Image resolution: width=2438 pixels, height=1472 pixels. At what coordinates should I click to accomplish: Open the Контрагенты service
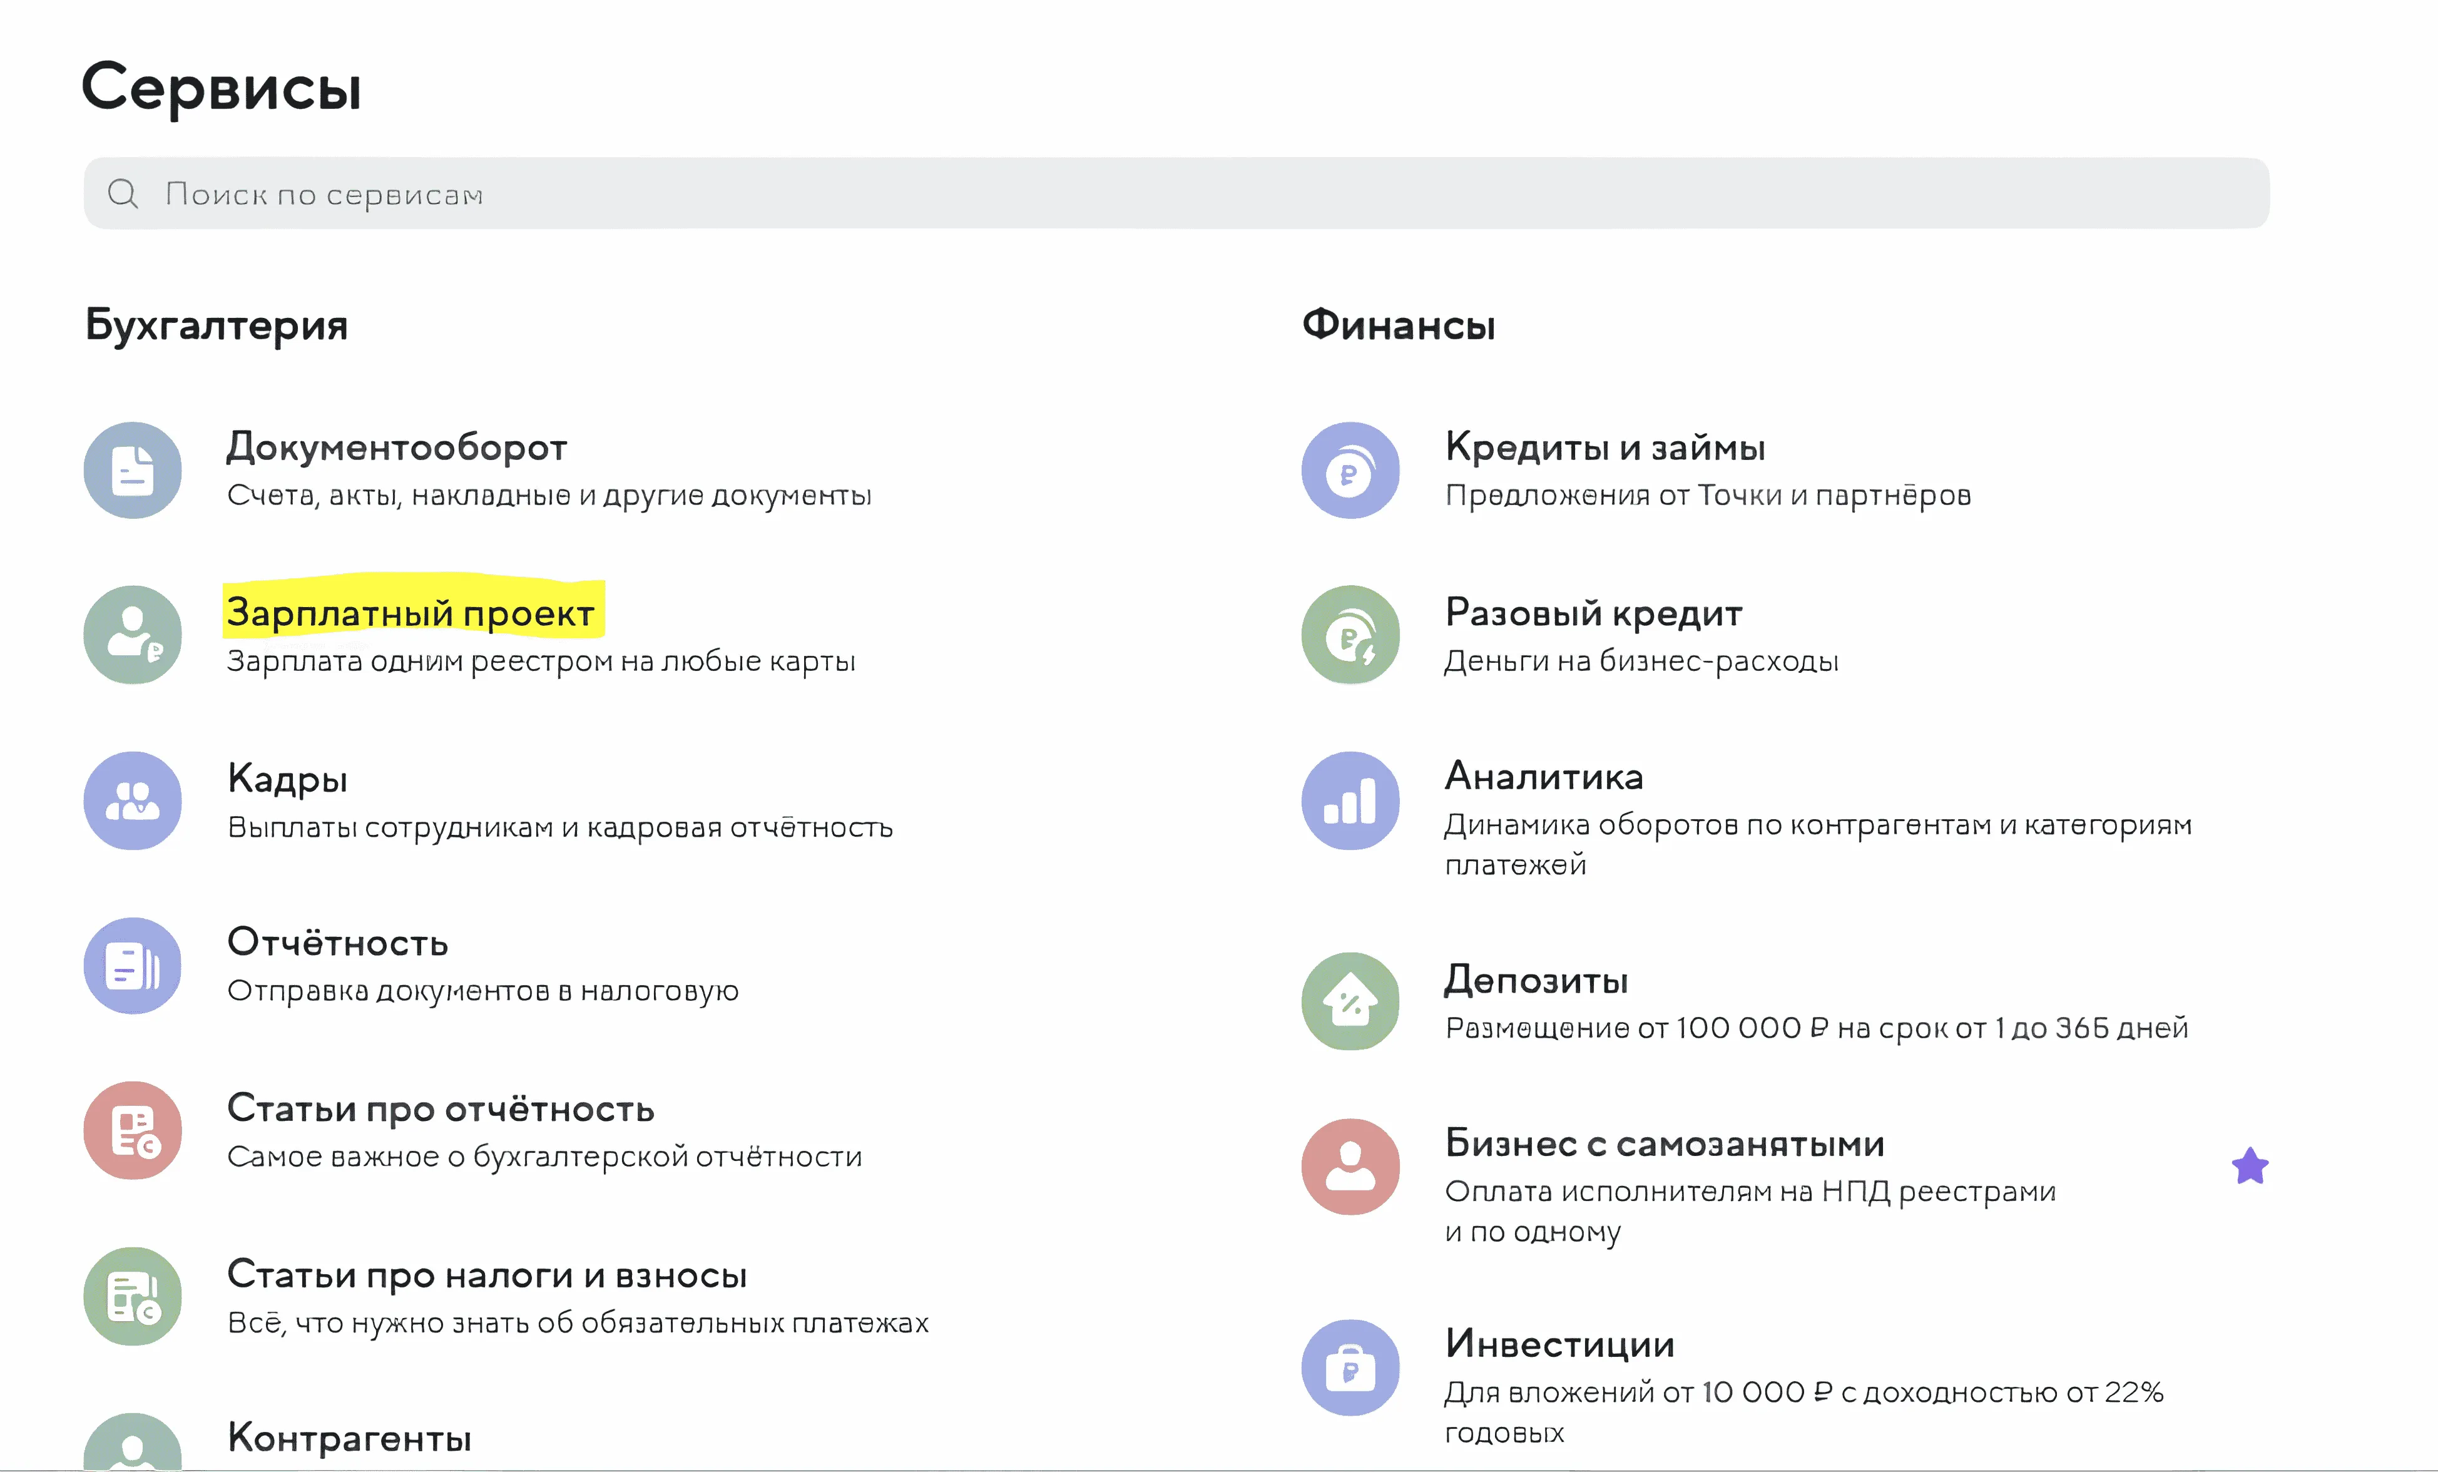(x=349, y=1438)
